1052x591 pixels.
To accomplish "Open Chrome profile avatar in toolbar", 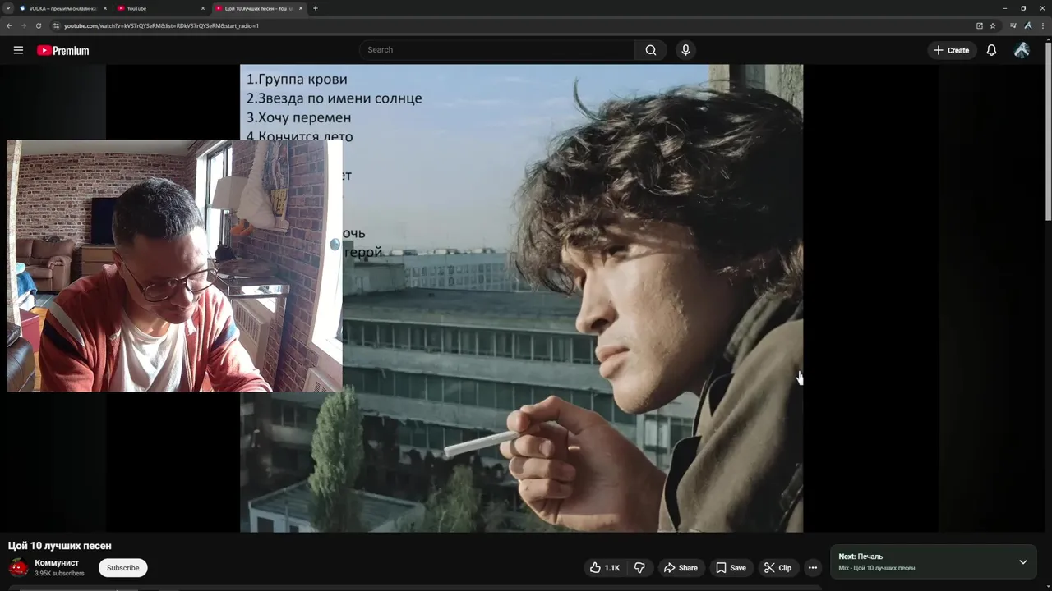I will pos(1027,25).
